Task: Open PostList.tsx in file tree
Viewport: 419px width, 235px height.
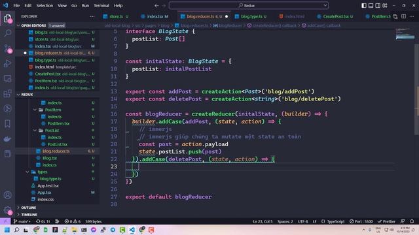Action: point(57,144)
